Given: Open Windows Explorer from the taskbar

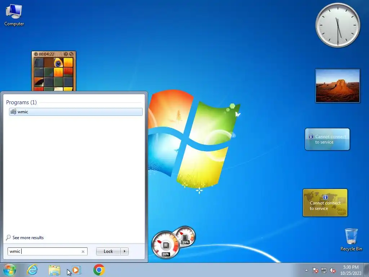Looking at the screenshot, I should coord(54,270).
